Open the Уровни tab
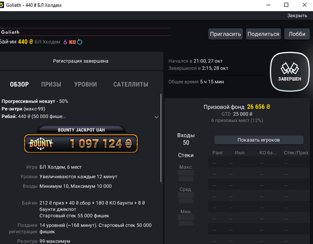313x244 pixels. [86, 84]
